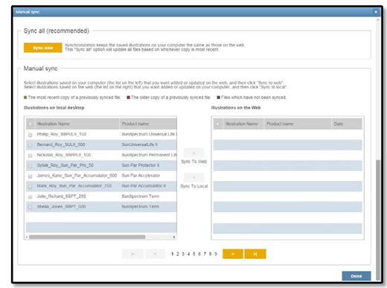Sort Web table by Illustration Name header
This screenshot has height=288, width=387.
click(243, 124)
